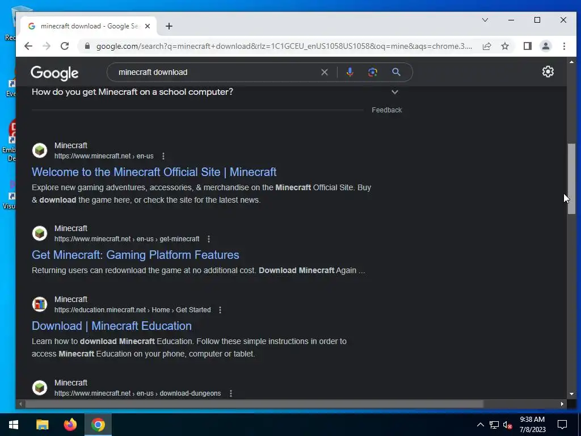Open options for minecraft.net en-us result
The image size is (581, 436).
pos(163,156)
